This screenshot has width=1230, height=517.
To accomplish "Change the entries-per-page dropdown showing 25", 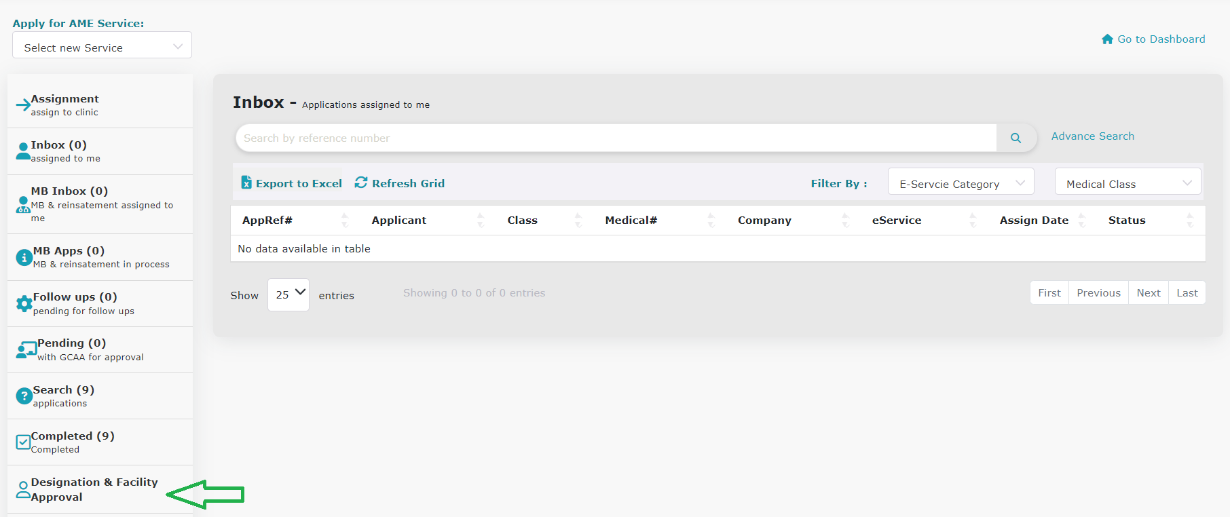I will (x=288, y=294).
